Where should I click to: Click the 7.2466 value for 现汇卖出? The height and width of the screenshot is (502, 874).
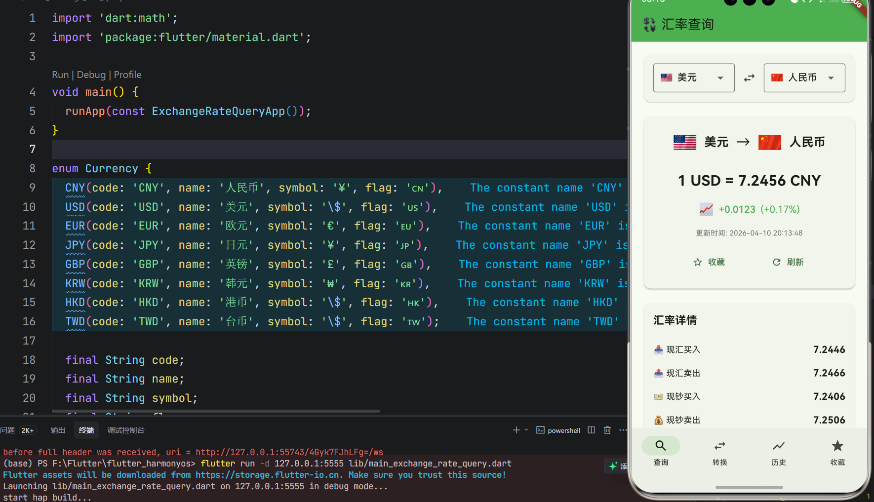pyautogui.click(x=829, y=373)
